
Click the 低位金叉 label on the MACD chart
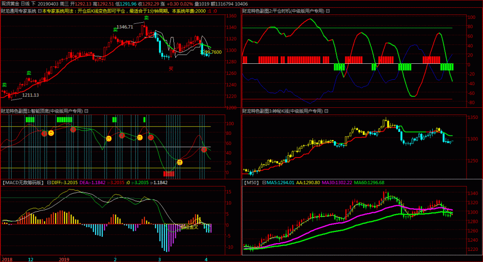pos(189,227)
